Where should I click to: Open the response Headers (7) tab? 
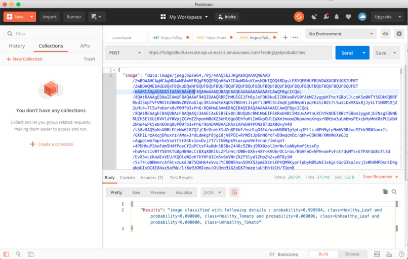[152, 178]
